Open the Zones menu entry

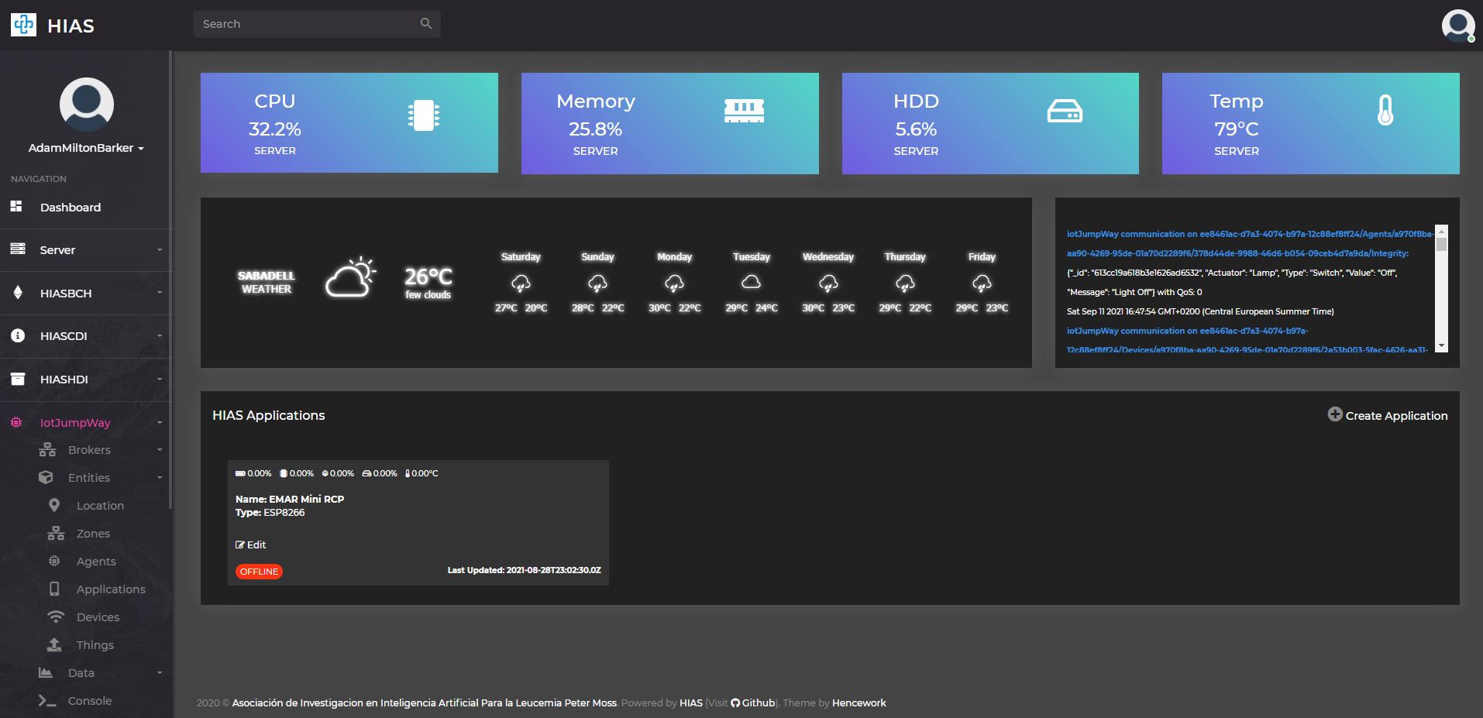click(93, 534)
